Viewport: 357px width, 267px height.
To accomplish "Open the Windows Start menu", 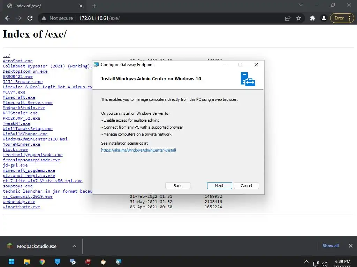I will pyautogui.click(x=12, y=261).
